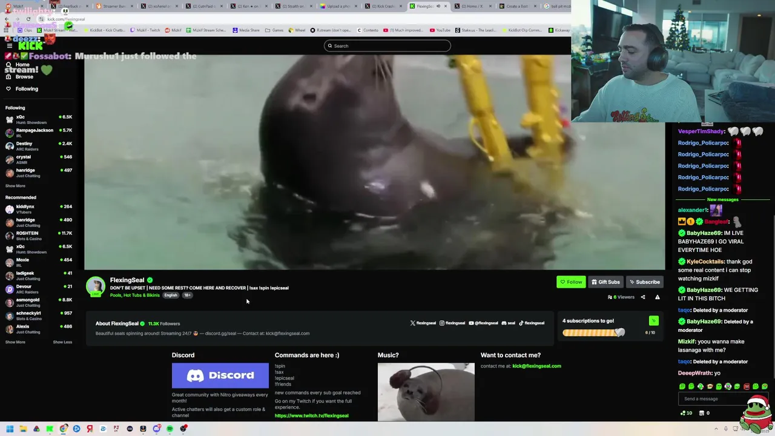Click the English language tag
The image size is (775, 436).
pyautogui.click(x=171, y=296)
